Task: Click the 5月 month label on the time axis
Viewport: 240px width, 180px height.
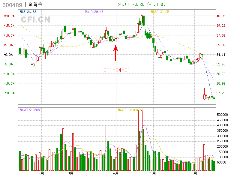Action: pyautogui.click(x=153, y=173)
